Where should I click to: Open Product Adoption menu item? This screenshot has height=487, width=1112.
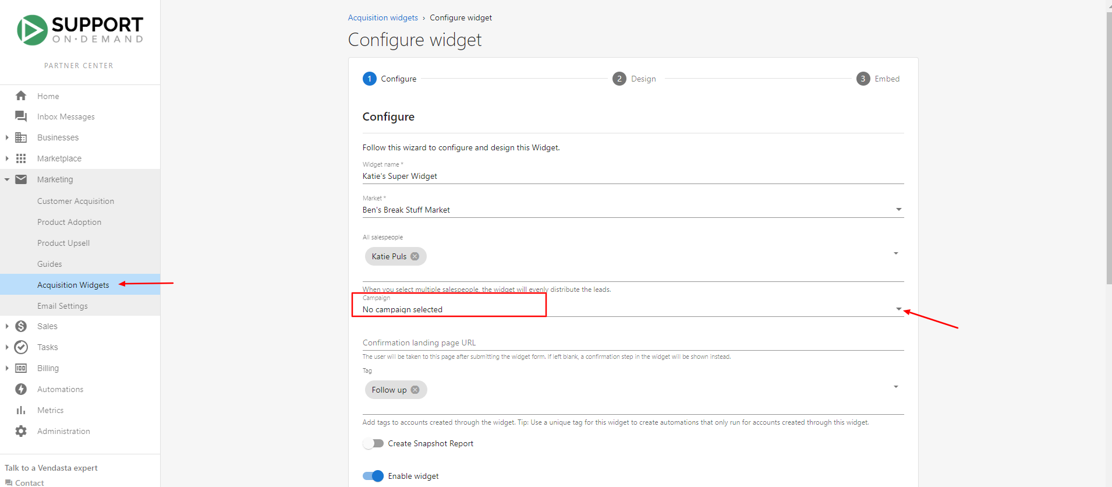coord(69,222)
